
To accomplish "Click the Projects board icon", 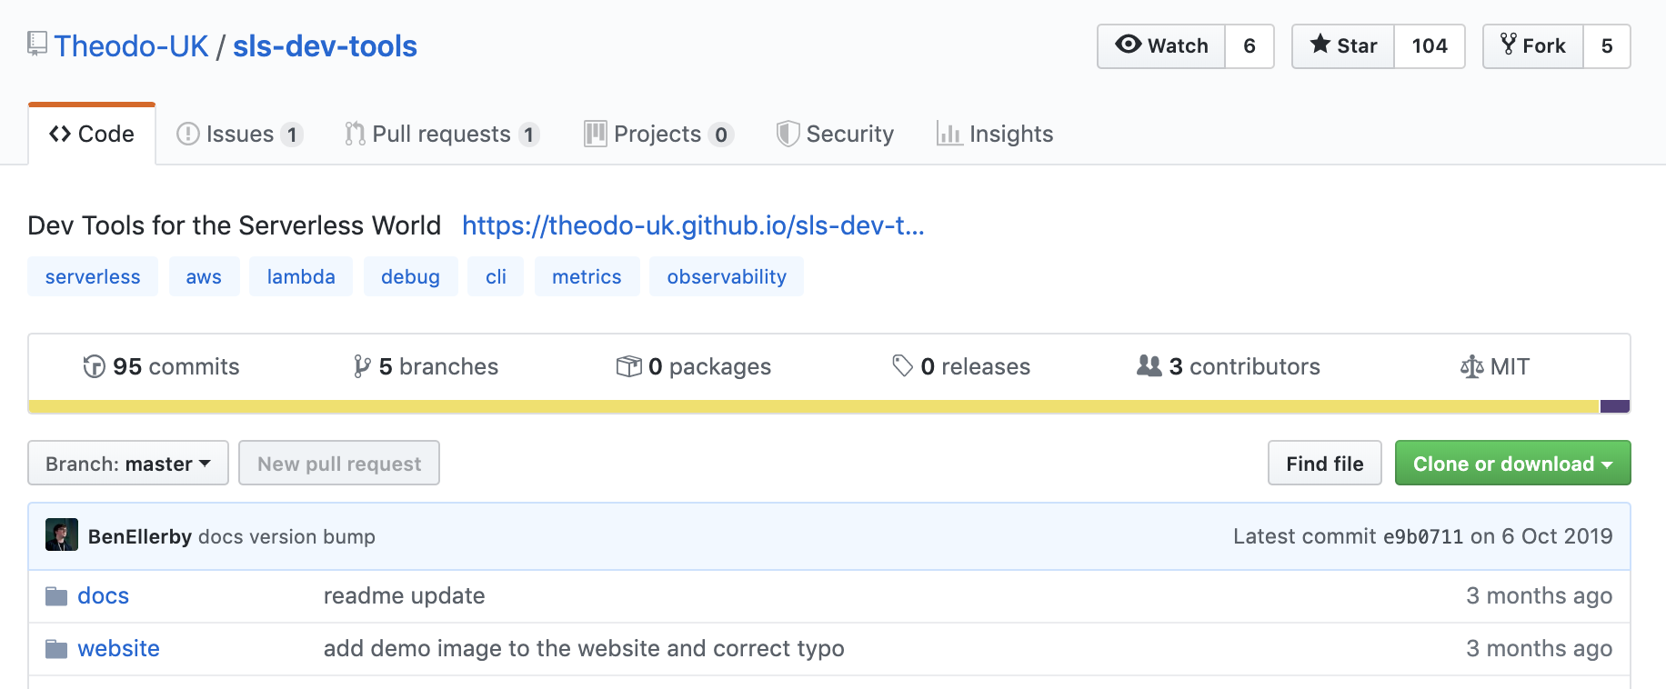I will click(x=595, y=135).
